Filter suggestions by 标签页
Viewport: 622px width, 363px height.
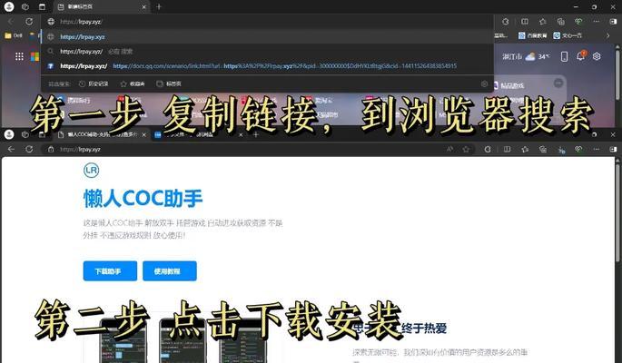[169, 83]
